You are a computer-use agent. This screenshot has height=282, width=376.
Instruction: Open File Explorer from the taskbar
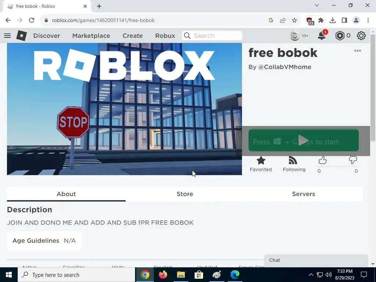181,275
